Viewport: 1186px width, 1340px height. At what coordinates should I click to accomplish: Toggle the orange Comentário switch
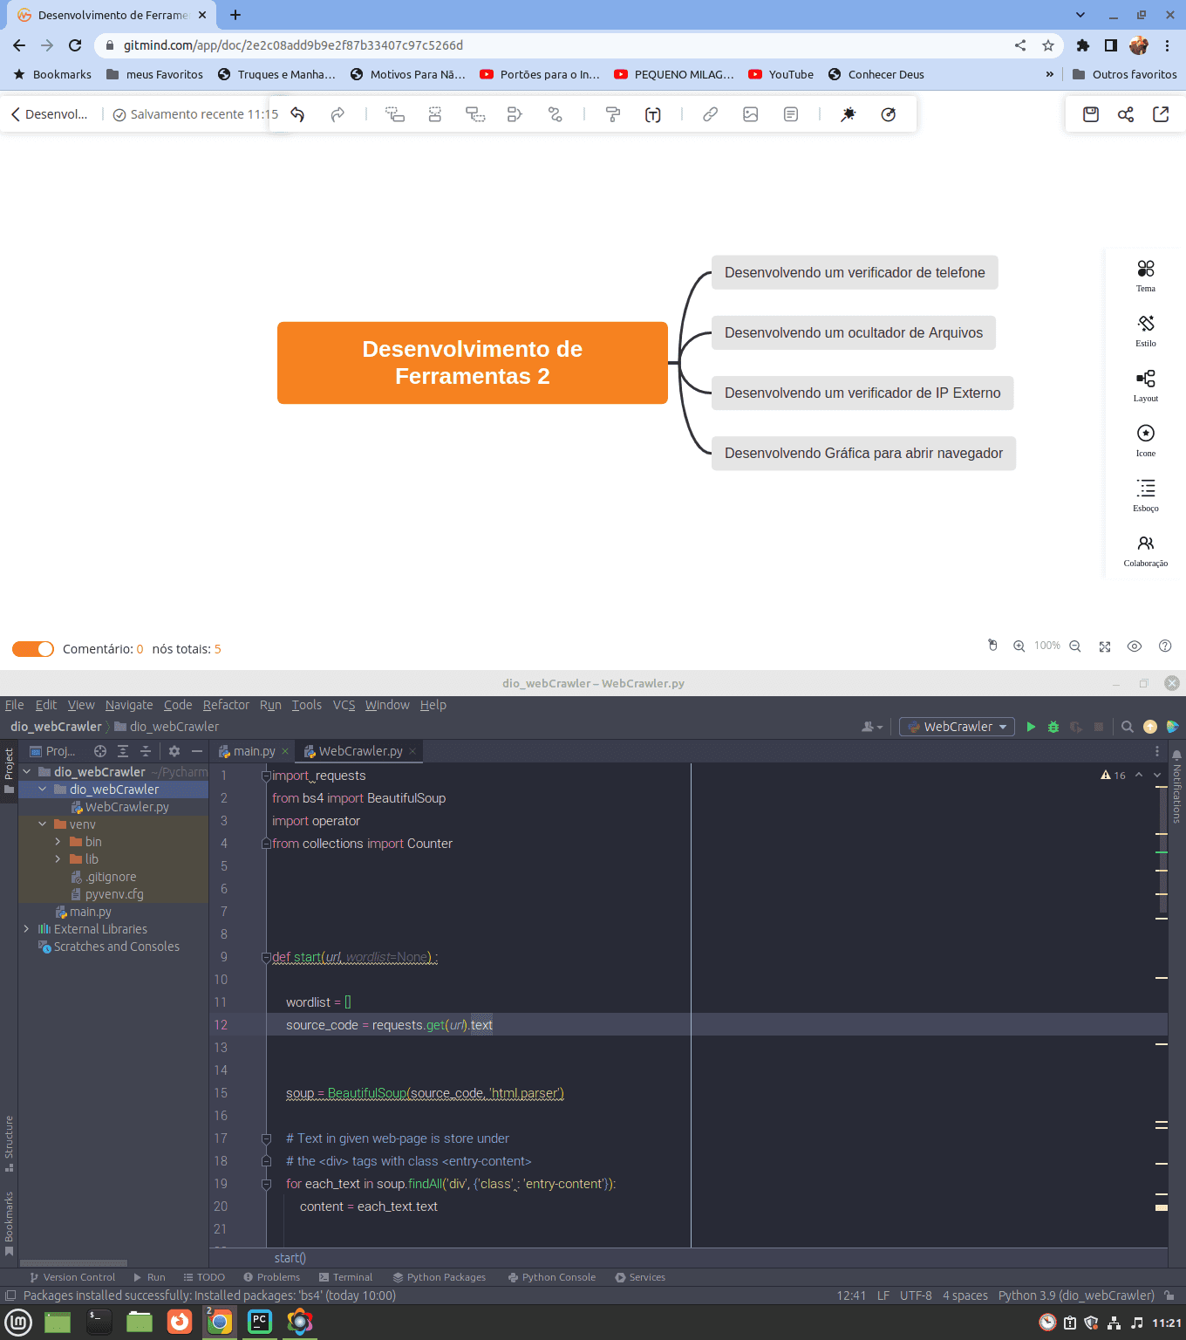click(x=32, y=648)
